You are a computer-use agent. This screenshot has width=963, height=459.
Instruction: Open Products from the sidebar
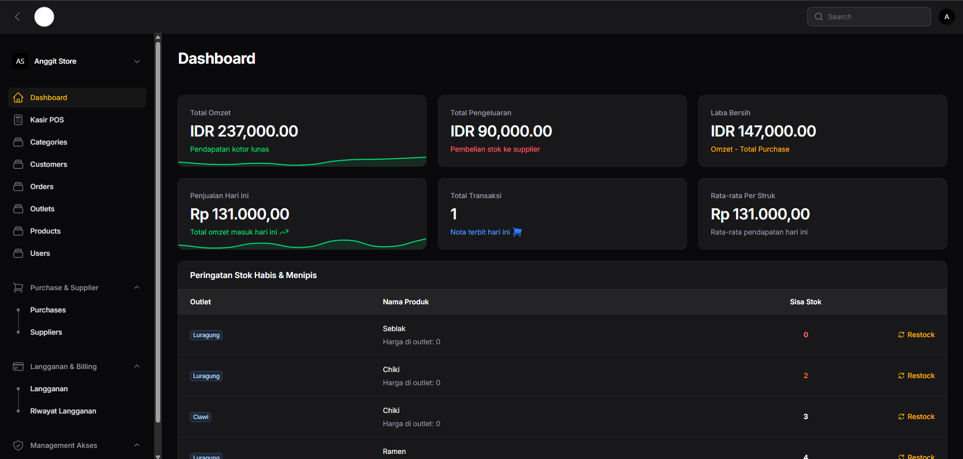(45, 231)
